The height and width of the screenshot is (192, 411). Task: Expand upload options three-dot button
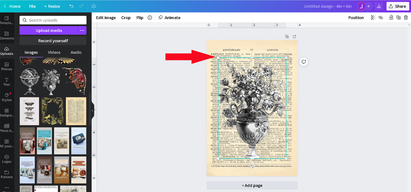(x=82, y=30)
